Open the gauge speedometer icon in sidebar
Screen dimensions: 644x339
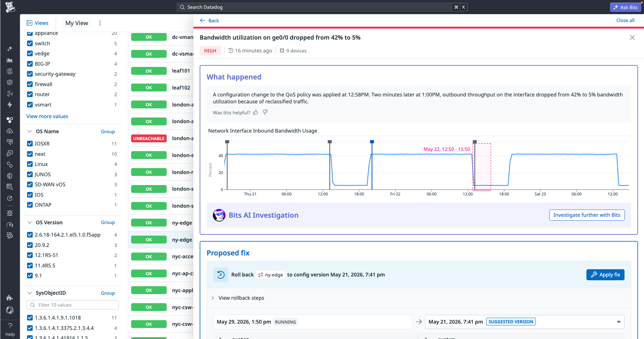point(10,225)
